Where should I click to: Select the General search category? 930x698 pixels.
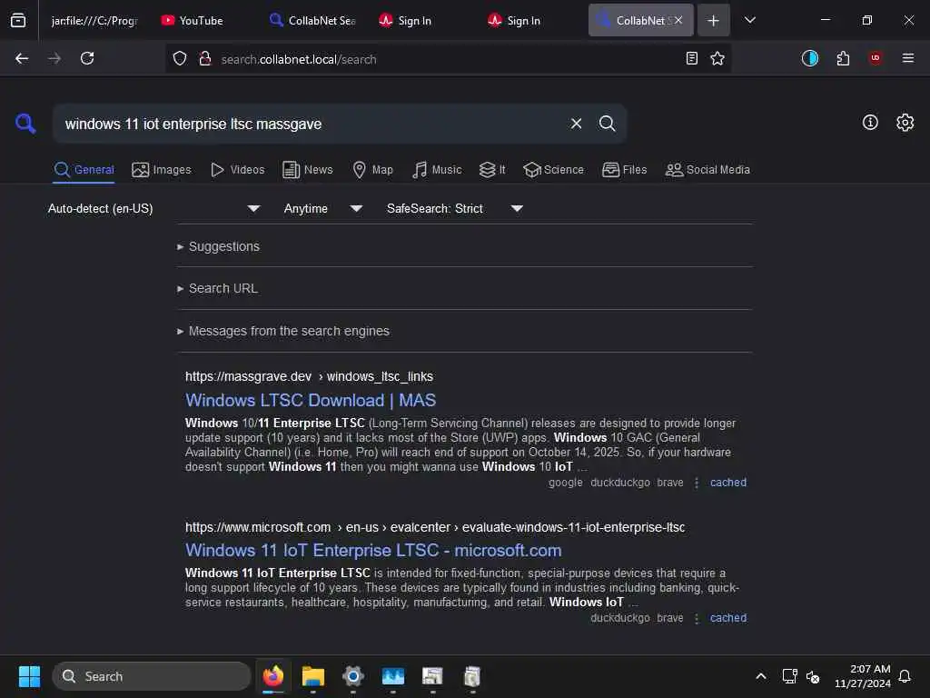click(x=84, y=170)
